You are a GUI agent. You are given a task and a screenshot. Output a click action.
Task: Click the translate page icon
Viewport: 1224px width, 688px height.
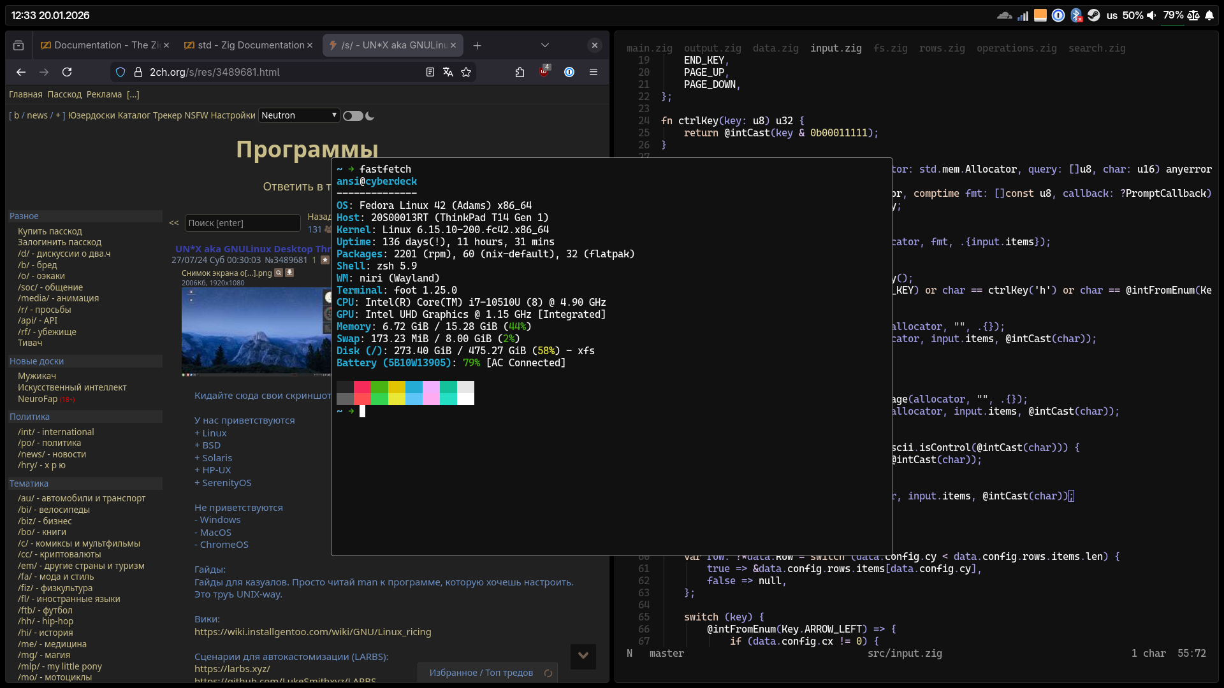click(x=448, y=72)
